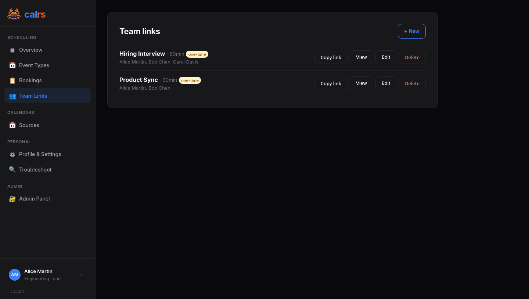Click the Overview square icon in sidebar

[12, 50]
